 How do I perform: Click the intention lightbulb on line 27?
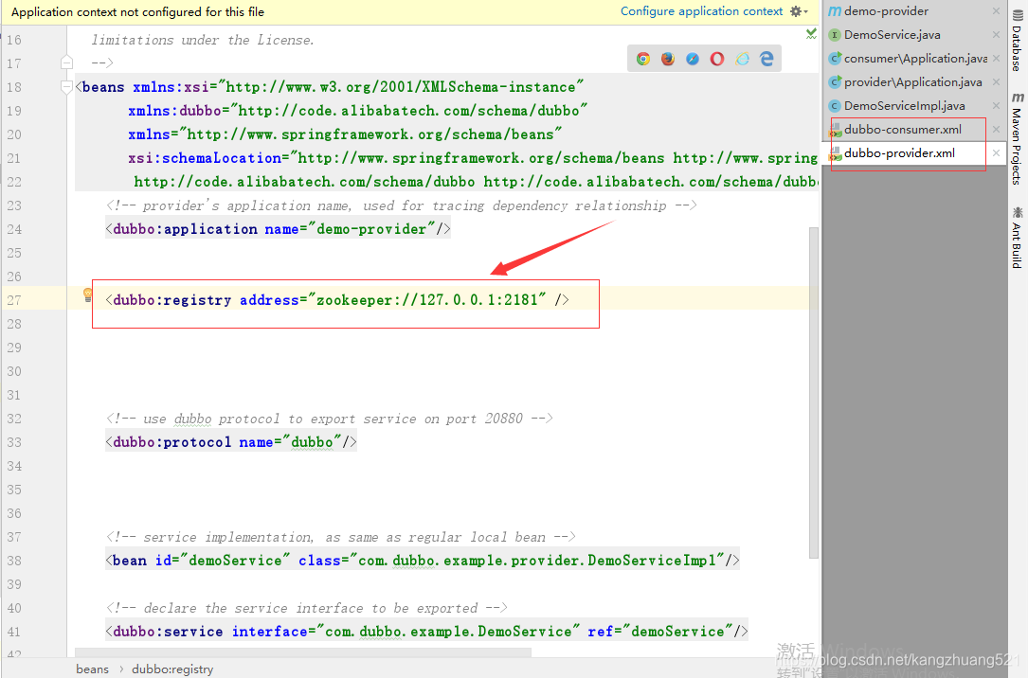click(88, 295)
